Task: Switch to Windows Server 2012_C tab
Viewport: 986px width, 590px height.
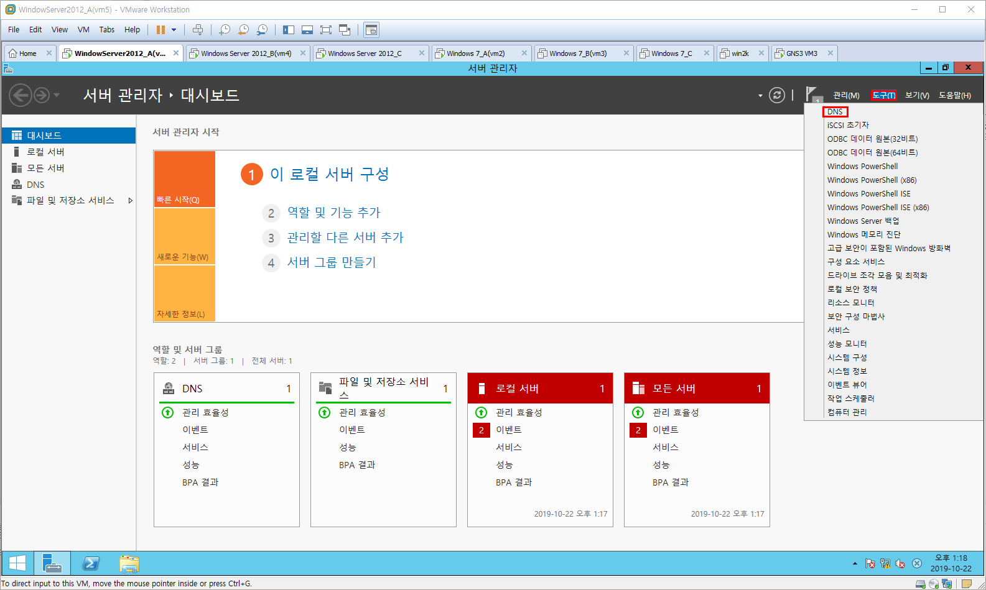Action: (365, 53)
